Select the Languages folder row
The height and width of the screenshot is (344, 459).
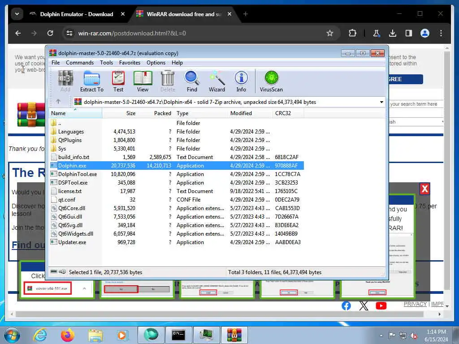point(177,132)
